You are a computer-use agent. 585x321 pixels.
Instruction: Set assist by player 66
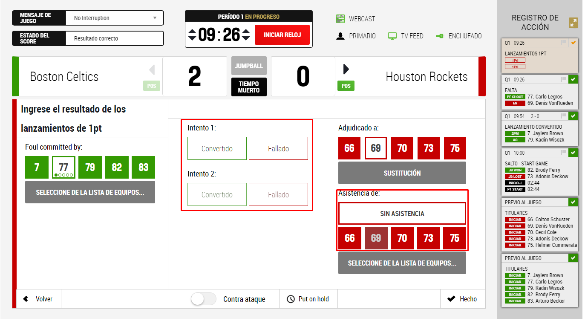349,238
